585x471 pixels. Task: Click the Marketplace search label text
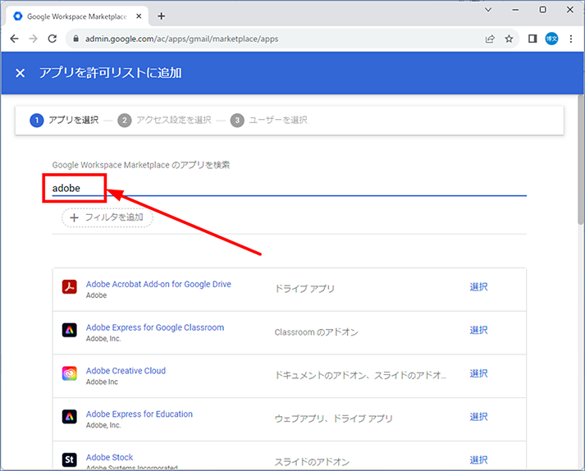(141, 165)
